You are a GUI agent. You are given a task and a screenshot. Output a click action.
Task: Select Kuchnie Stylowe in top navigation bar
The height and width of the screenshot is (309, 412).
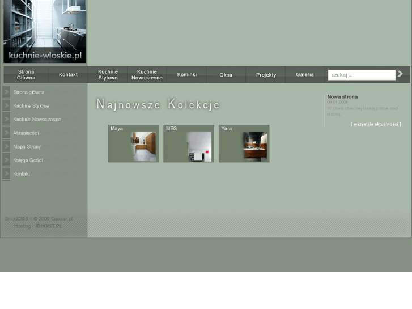click(108, 75)
